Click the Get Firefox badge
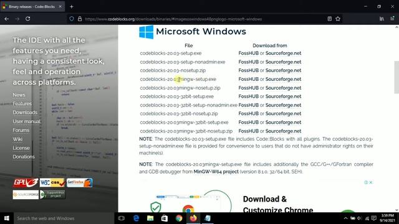The height and width of the screenshot is (224, 399). [79, 182]
